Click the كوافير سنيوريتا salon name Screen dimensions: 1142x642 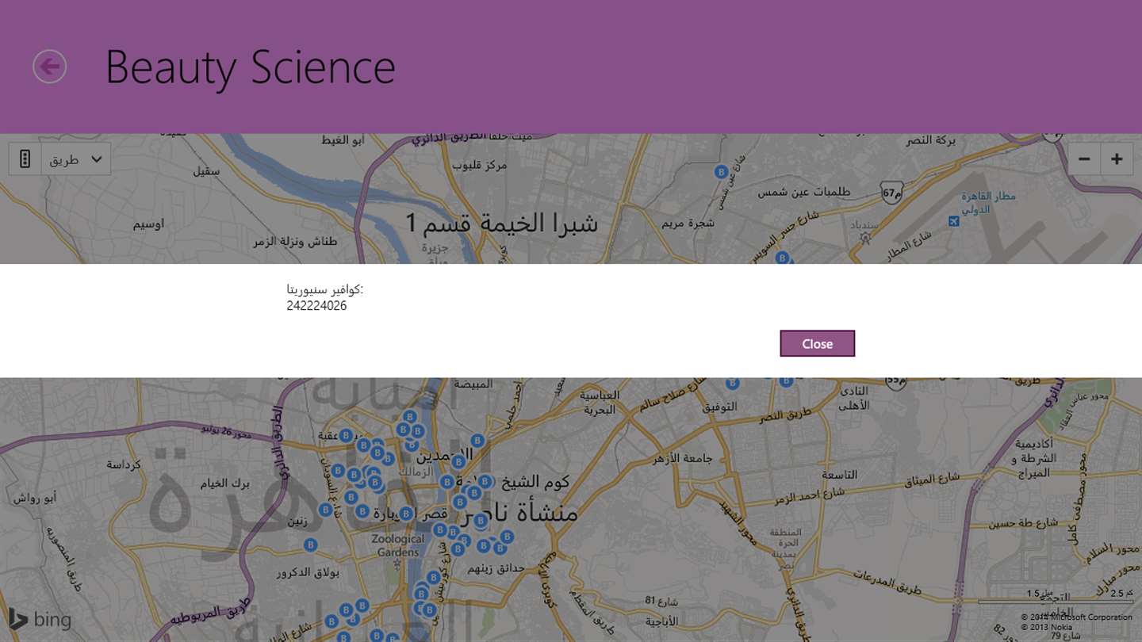click(325, 289)
